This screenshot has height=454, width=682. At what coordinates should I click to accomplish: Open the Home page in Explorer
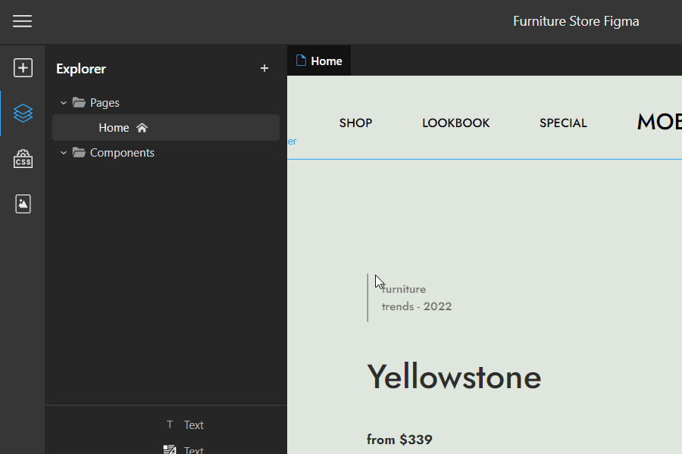click(166, 128)
